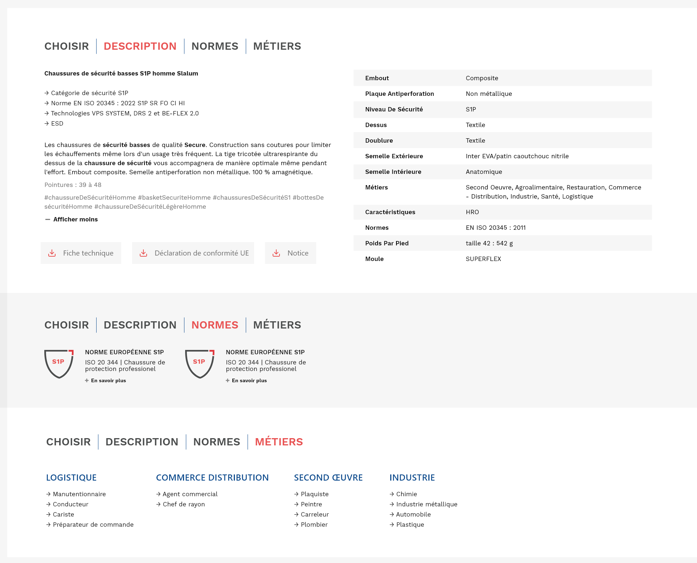Click plus icon of first En savoir plus
The width and height of the screenshot is (697, 563).
(87, 380)
